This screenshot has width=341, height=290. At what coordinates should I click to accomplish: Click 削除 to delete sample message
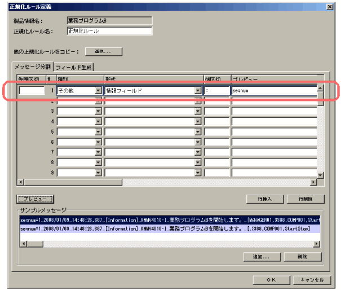303,257
